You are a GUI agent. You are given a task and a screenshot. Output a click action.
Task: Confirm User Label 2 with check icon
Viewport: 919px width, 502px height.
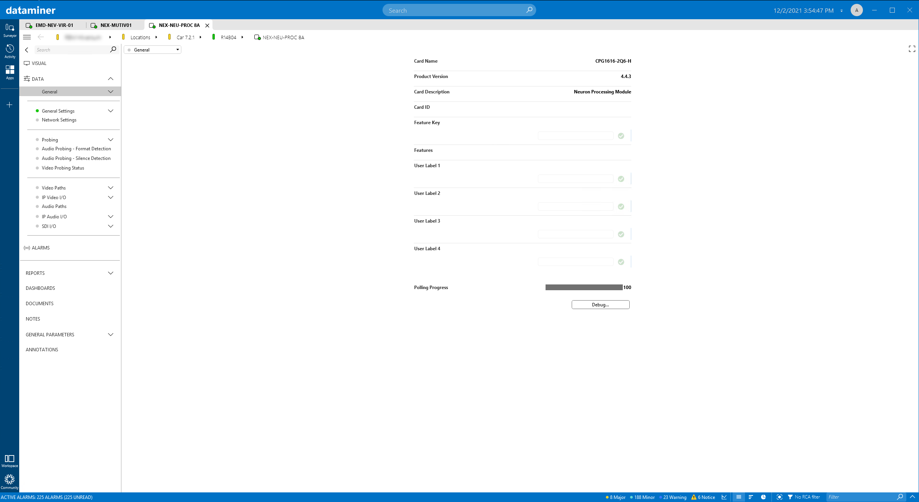[621, 206]
